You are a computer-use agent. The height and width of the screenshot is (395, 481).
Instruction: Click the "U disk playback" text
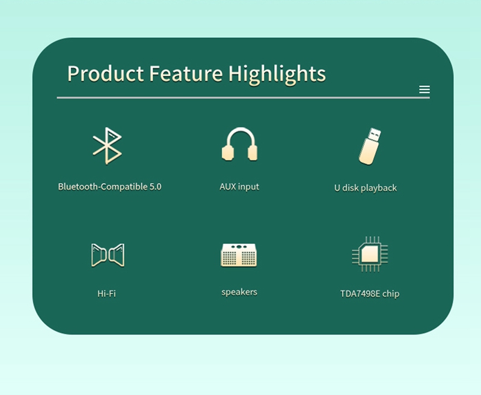tap(366, 188)
